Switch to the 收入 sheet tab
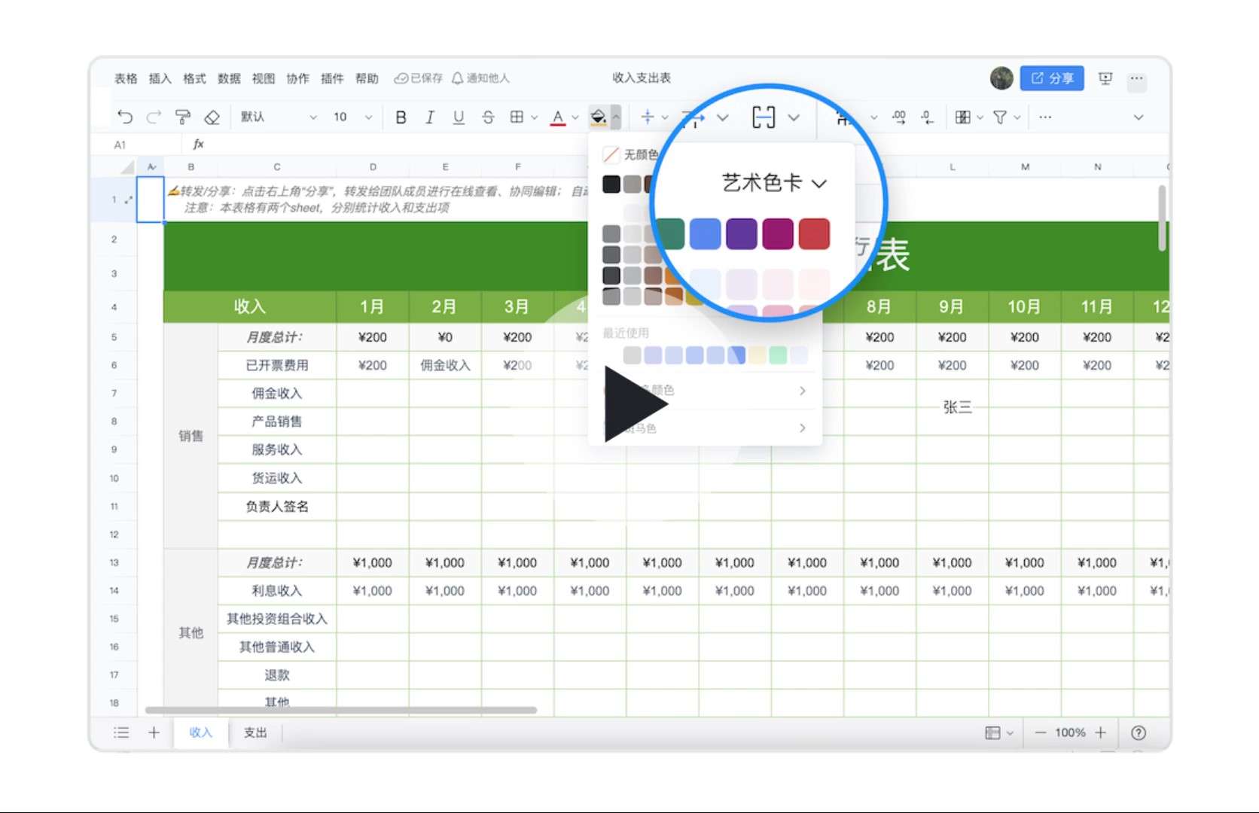The height and width of the screenshot is (813, 1259). click(x=200, y=732)
